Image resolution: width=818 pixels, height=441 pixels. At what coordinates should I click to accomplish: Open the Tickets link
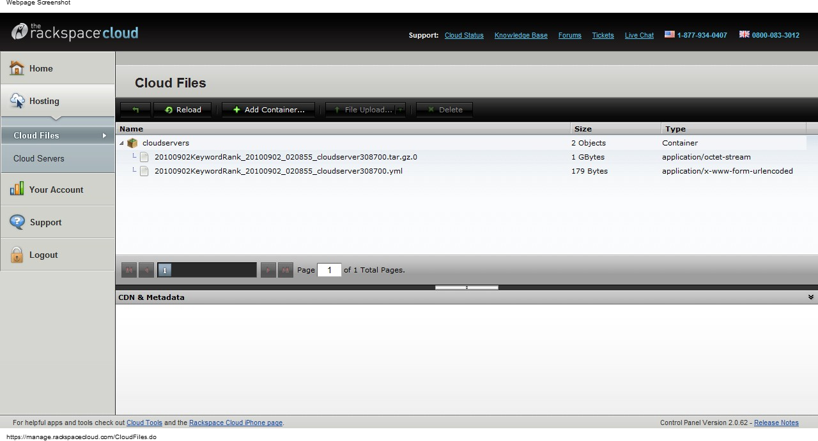(603, 35)
